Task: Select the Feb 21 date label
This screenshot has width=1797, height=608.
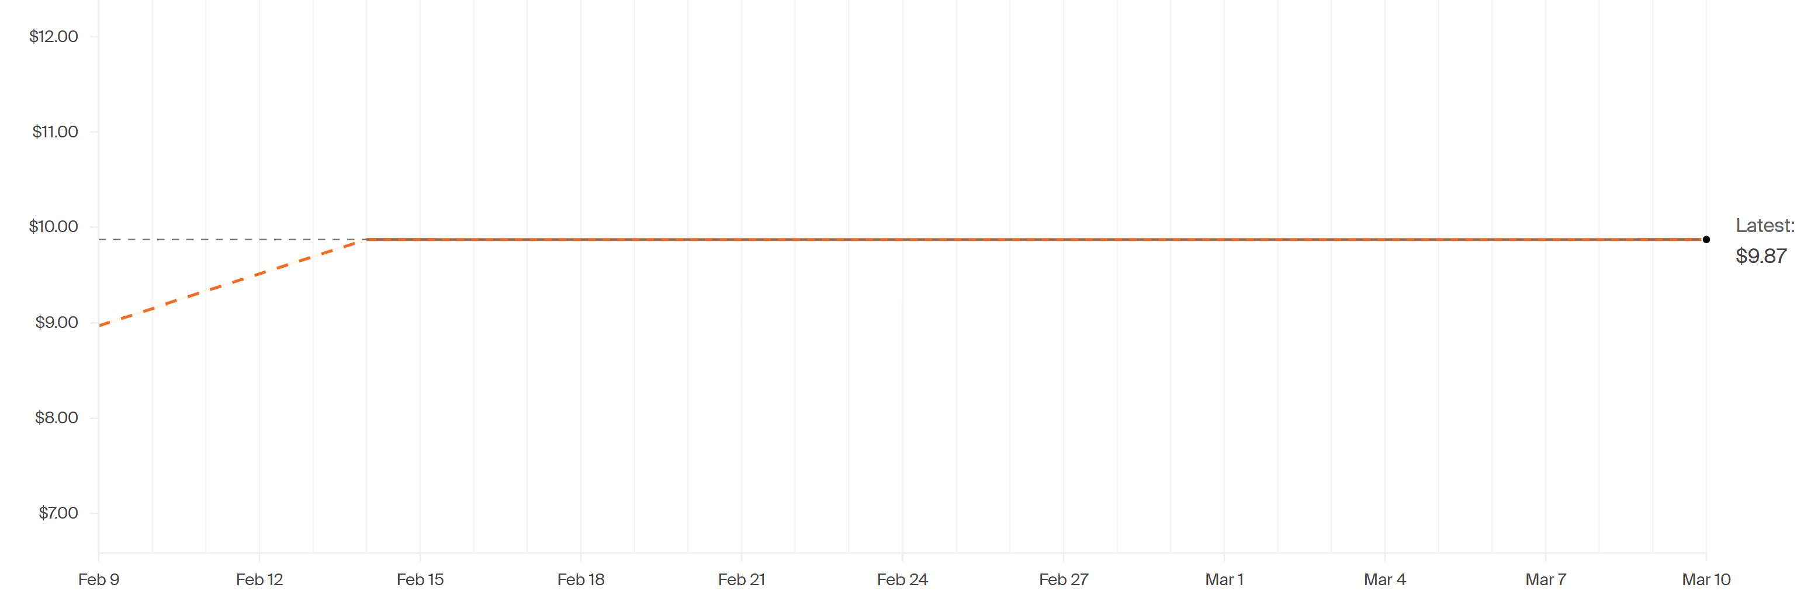Action: (x=742, y=579)
